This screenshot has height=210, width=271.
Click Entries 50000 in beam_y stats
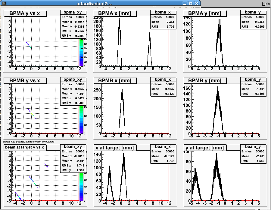click(x=253, y=151)
